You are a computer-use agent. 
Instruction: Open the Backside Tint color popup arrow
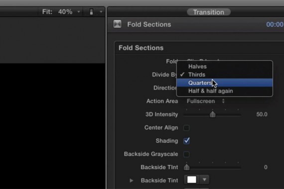coord(204,180)
